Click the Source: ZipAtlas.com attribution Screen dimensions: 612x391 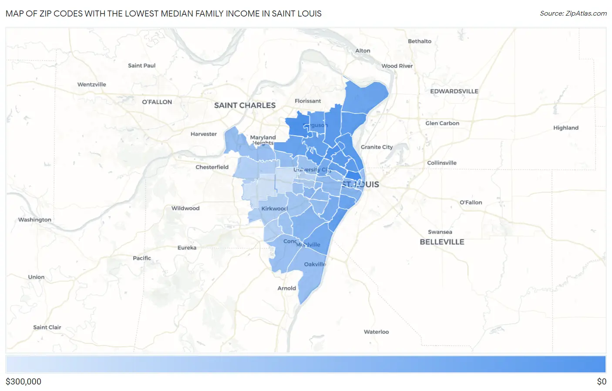click(x=573, y=13)
